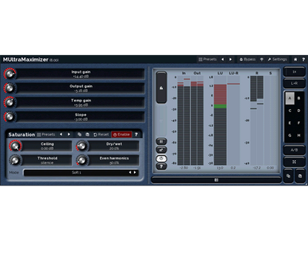Viewport: 308px width, 279px height.
Task: Open Saturation help question mark
Action: (x=136, y=134)
